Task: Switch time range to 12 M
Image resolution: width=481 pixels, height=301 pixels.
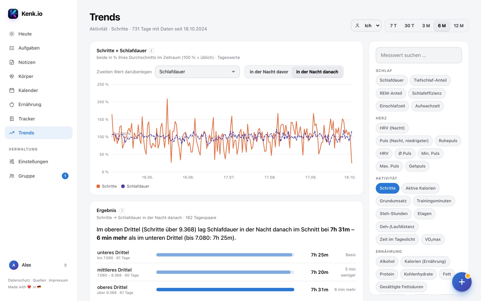Action: point(458,26)
